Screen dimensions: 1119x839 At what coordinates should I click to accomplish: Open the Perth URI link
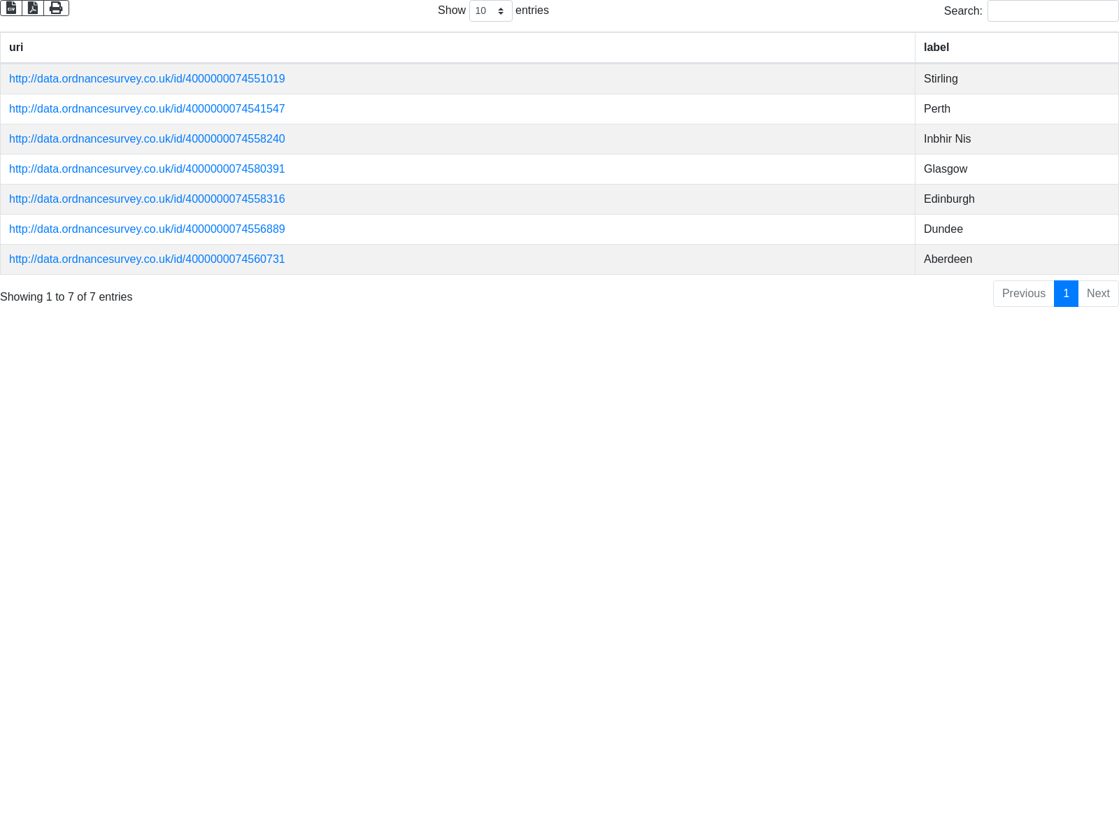147,109
